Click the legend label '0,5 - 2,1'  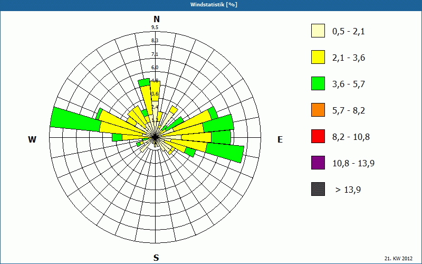point(349,32)
